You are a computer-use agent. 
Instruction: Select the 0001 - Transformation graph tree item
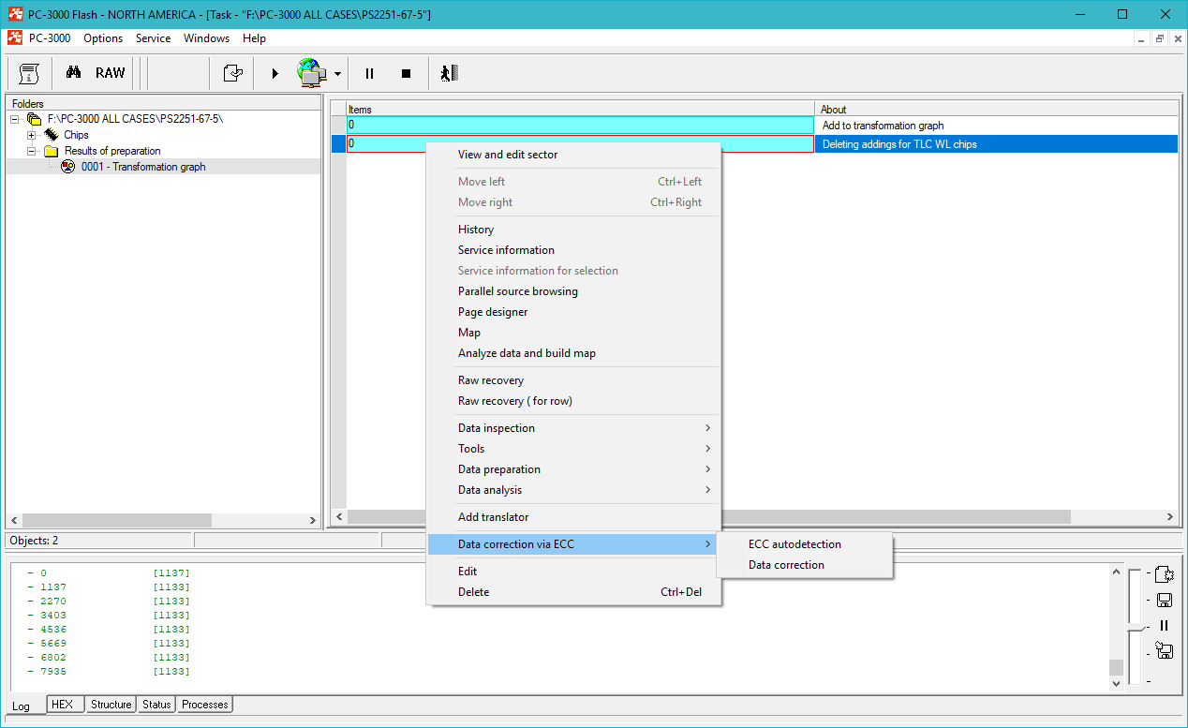pyautogui.click(x=143, y=167)
